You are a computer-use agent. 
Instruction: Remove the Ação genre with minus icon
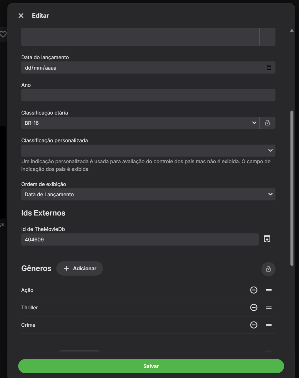point(254,290)
